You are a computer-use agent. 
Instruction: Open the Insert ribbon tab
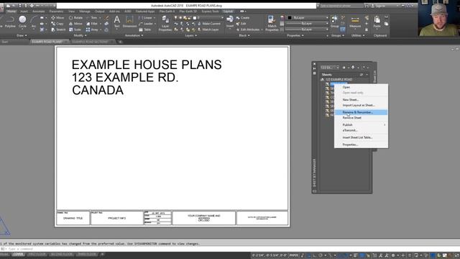point(24,12)
